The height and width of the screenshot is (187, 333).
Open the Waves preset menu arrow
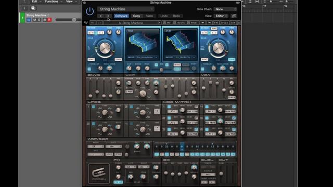[160, 22]
